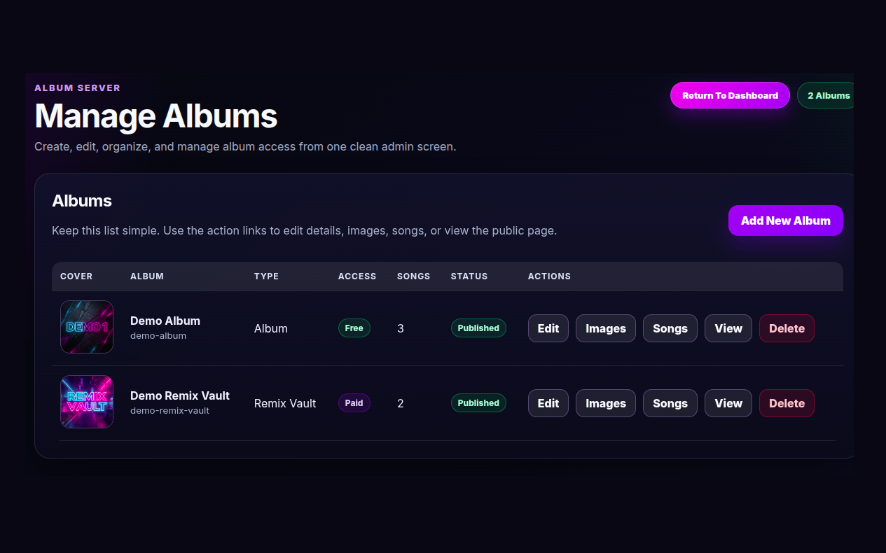This screenshot has height=553, width=886.
Task: Click the 'Keep this list simple' description
Action: (305, 230)
